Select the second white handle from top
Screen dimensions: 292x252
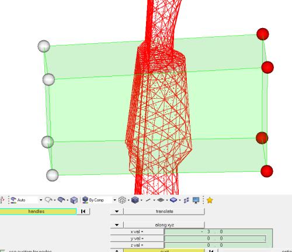[x=48, y=80]
